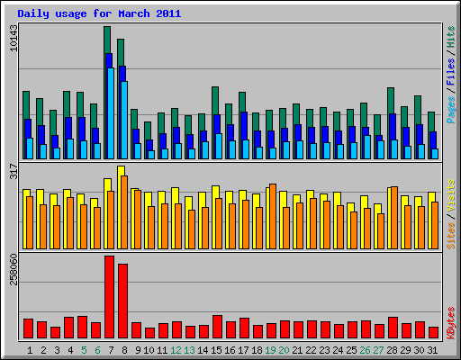
Task: Click the day 22 axis label
Action: [311, 350]
